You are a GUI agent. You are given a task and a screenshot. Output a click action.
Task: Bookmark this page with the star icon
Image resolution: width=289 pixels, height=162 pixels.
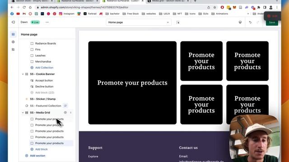coord(215,7)
